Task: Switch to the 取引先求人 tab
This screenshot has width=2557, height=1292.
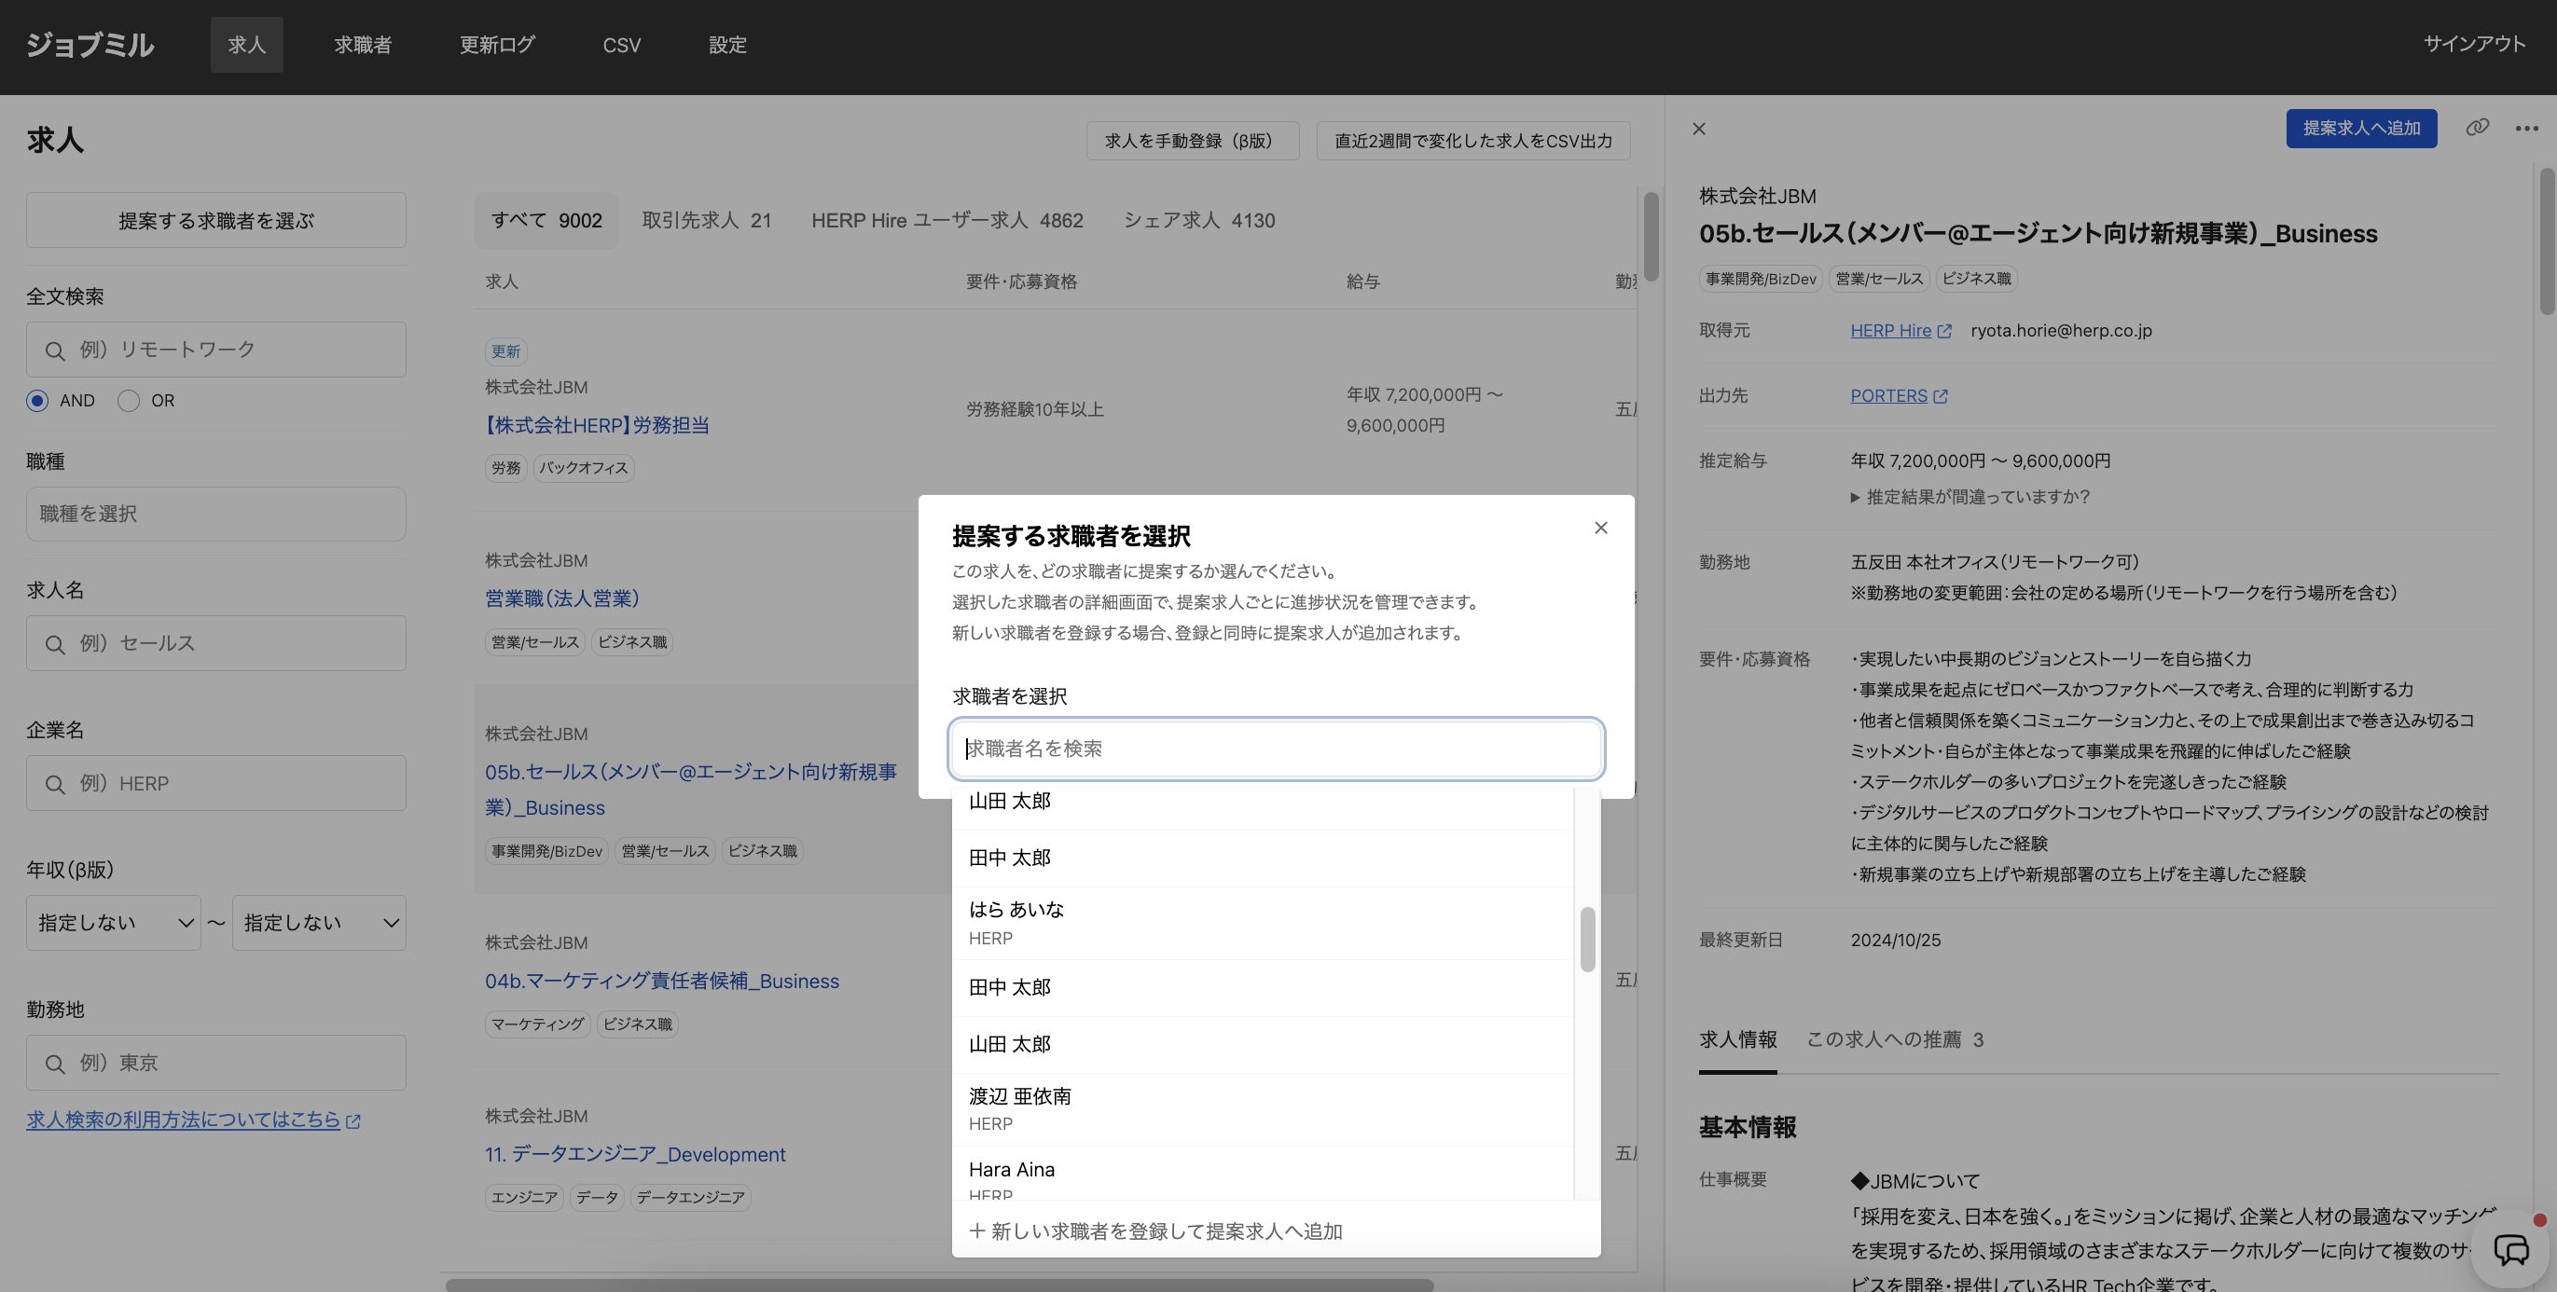Action: [x=706, y=220]
